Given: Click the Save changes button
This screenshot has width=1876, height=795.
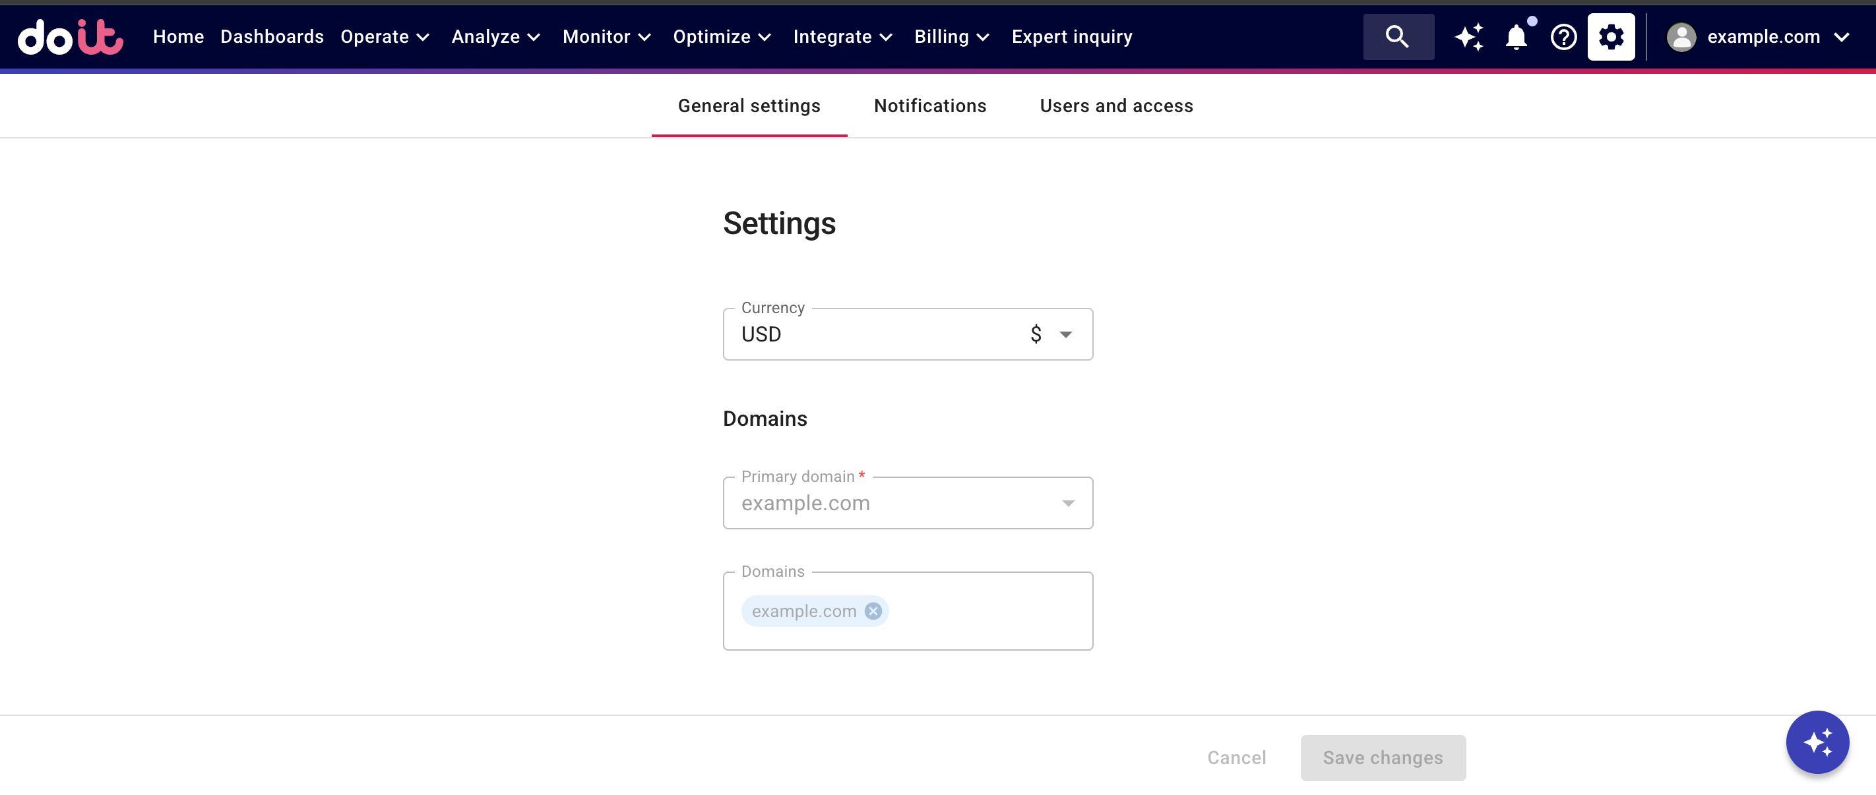Looking at the screenshot, I should (1382, 757).
